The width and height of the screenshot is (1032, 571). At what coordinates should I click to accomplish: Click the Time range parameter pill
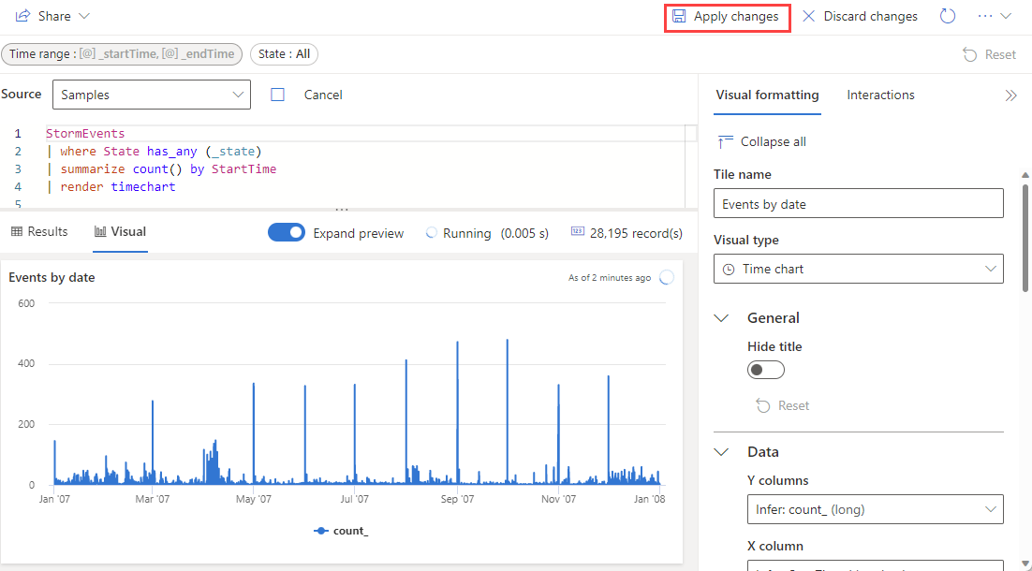122,54
